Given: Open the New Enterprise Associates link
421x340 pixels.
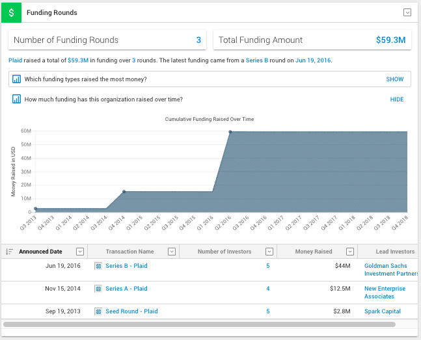Looking at the screenshot, I should pyautogui.click(x=385, y=293).
